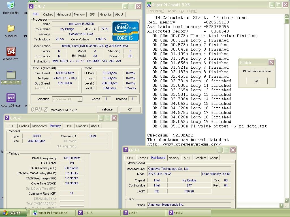290x217 pixels.
Task: Click the CAS# Latency value 9.0 clocks
Action: (x=72, y=168)
